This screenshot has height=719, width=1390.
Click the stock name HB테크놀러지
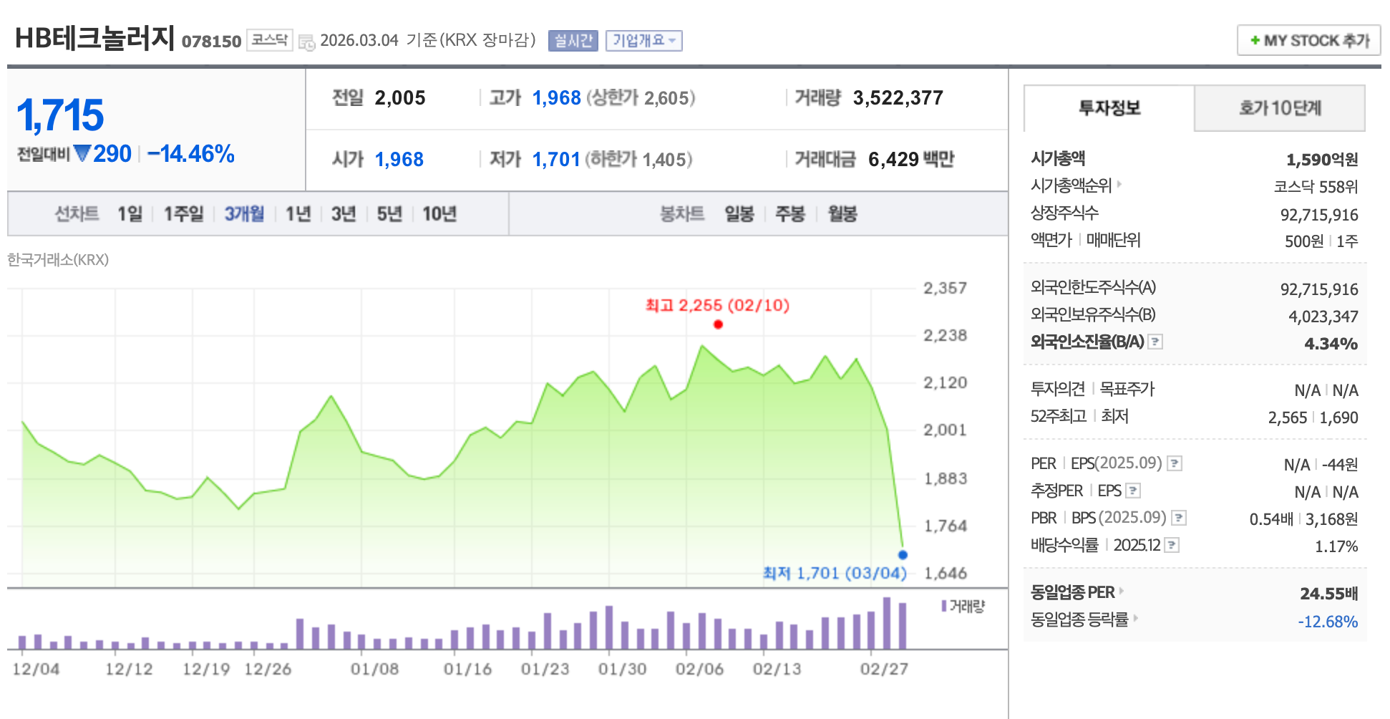coord(94,38)
